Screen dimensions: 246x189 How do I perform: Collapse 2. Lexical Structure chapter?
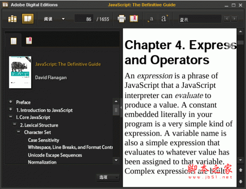pos(15,124)
